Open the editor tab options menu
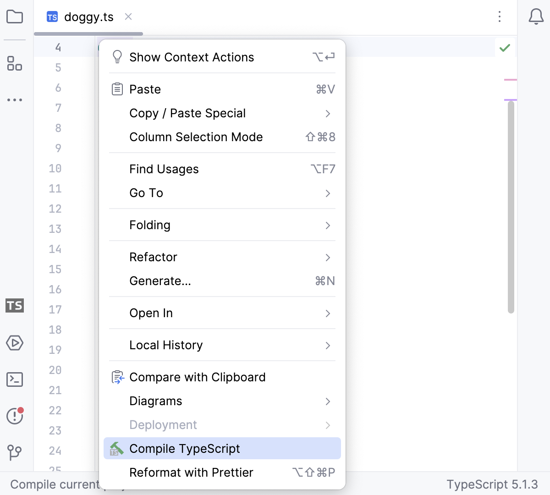 pos(499,17)
